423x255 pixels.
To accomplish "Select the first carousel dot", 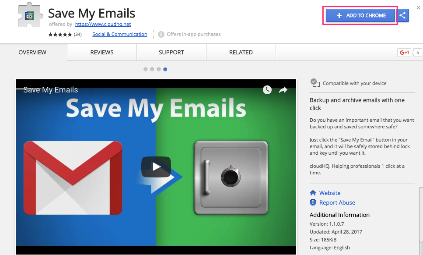I will tap(146, 69).
